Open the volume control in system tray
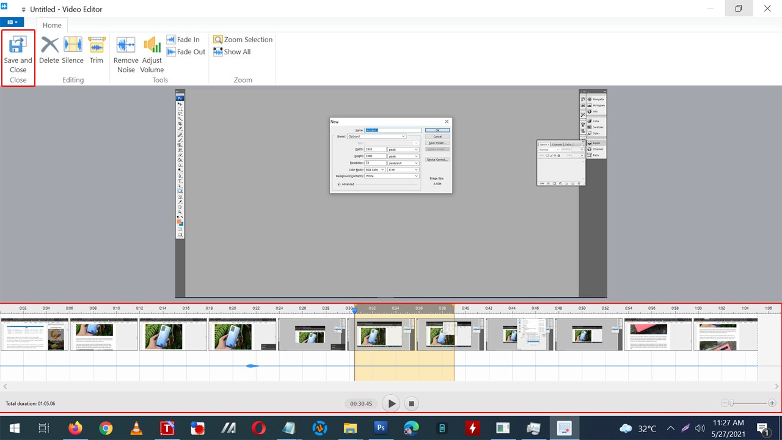 (x=700, y=428)
